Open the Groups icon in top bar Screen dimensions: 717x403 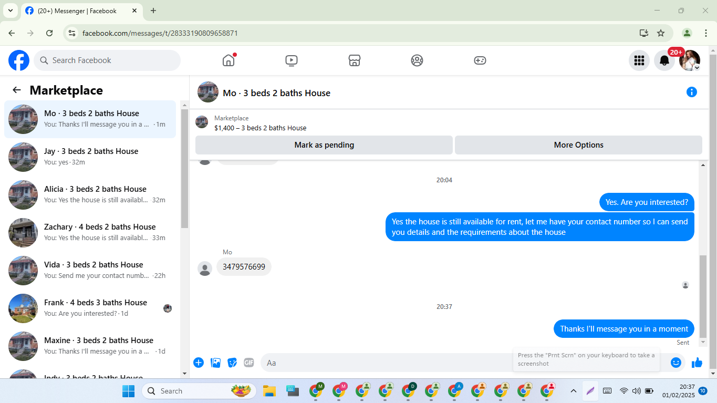point(417,60)
